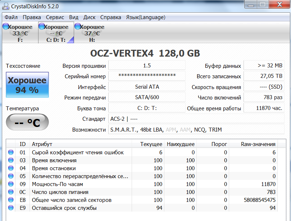Select the row Сырой коэффициент чтения ошибок
This screenshot has height=221, width=291.
point(142,152)
